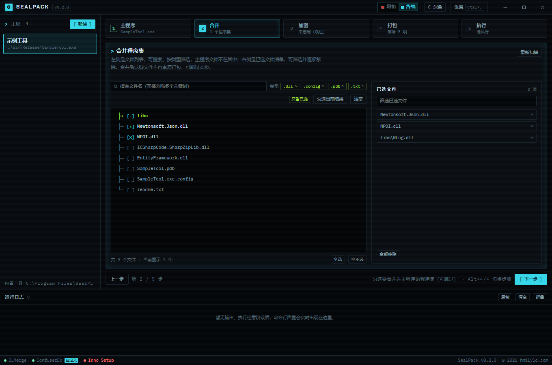Remove Newtonsoft.Json.dll from selected list
552x365 pixels.
532,115
